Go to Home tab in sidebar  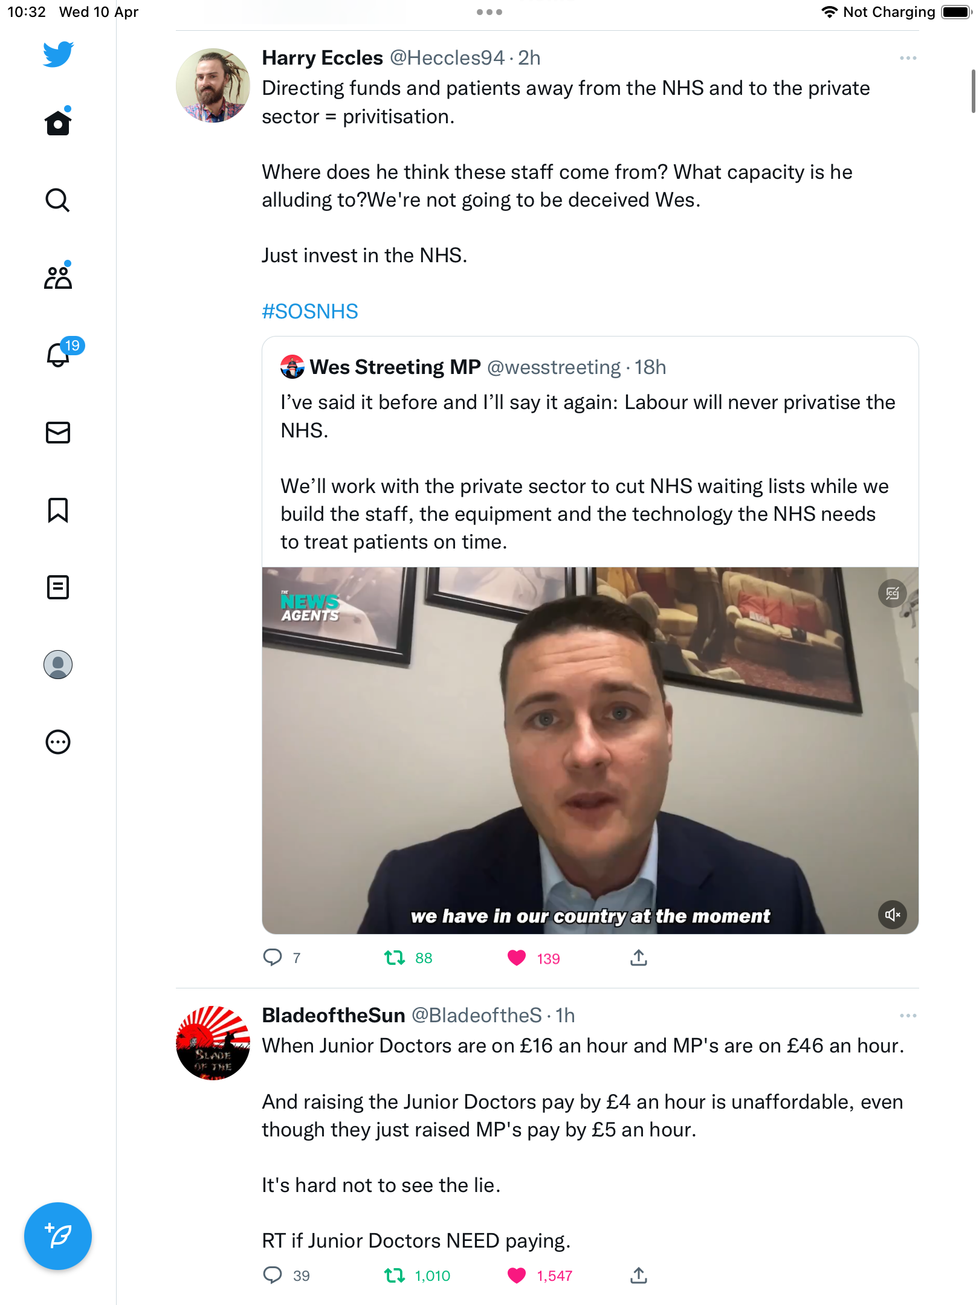coord(58,123)
